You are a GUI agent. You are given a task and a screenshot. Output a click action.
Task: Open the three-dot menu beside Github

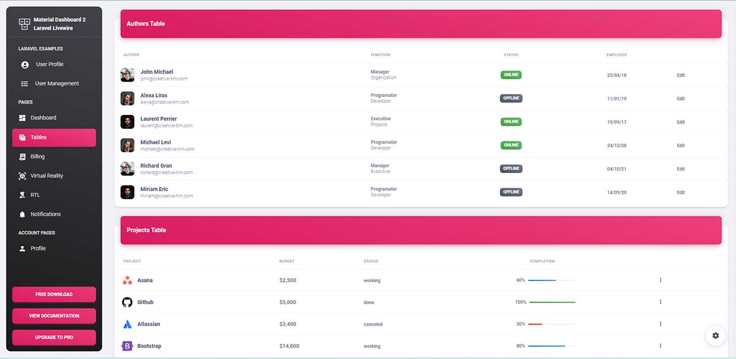point(661,302)
